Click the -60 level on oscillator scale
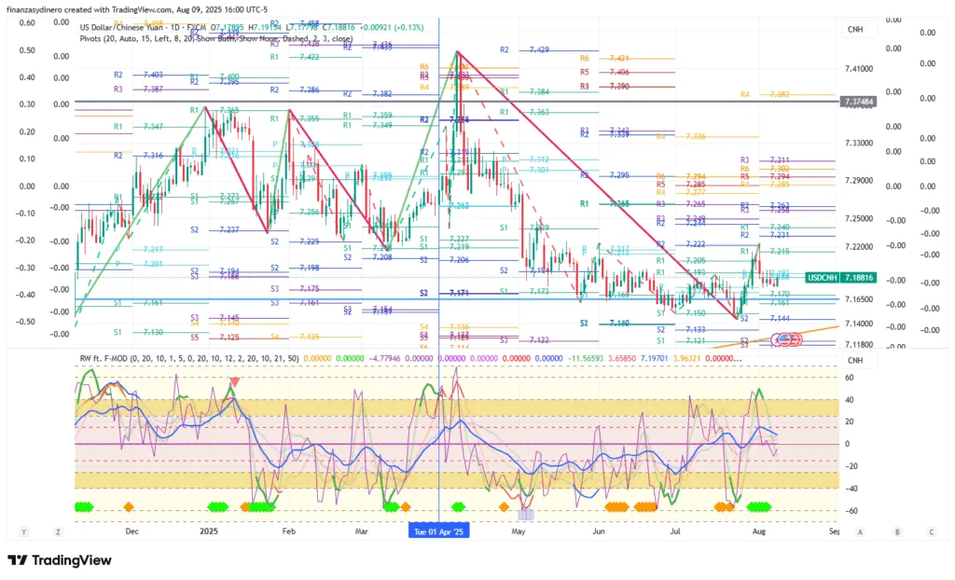Image resolution: width=955 pixels, height=580 pixels. [851, 511]
